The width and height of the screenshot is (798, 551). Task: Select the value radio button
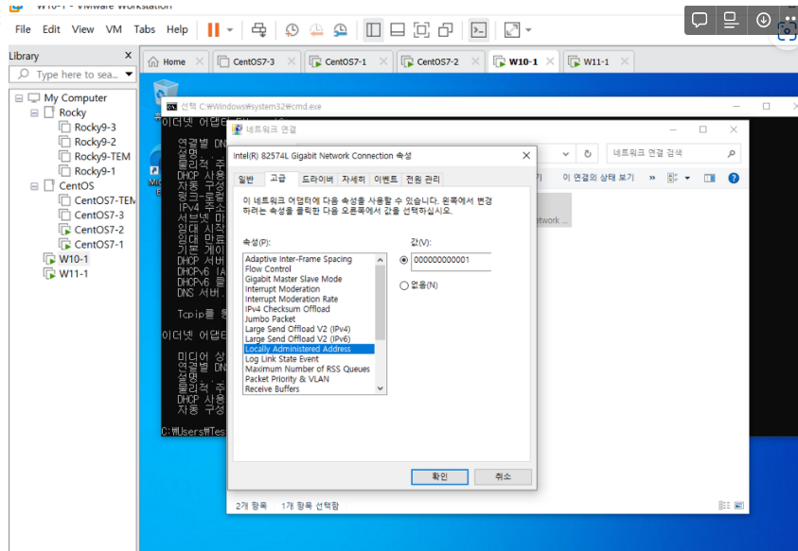(404, 260)
